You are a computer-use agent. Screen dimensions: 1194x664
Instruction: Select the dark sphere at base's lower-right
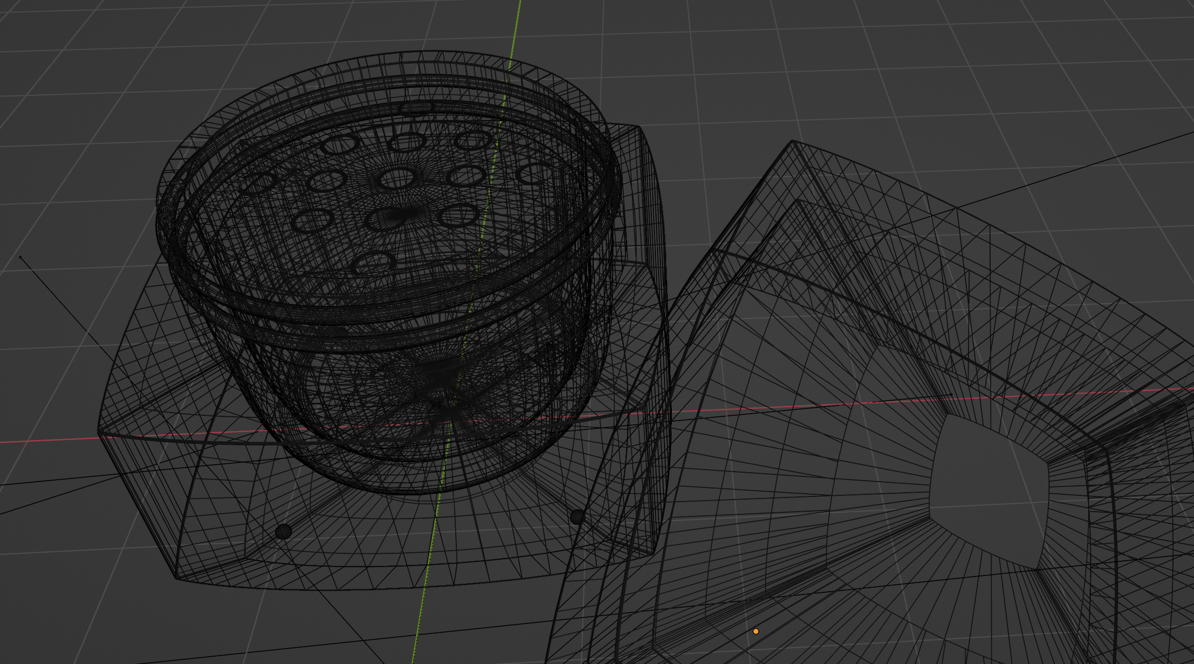578,516
